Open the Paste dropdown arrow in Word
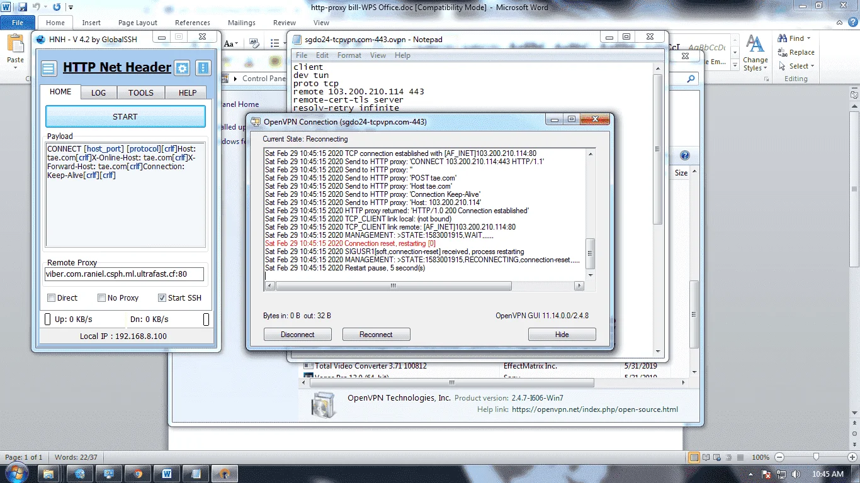Screen dimensions: 860x483 (x=15, y=68)
